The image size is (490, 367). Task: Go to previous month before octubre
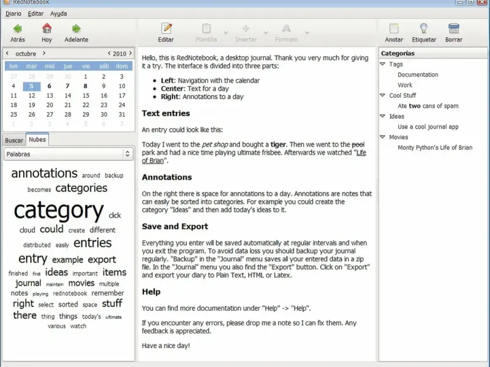[7, 53]
